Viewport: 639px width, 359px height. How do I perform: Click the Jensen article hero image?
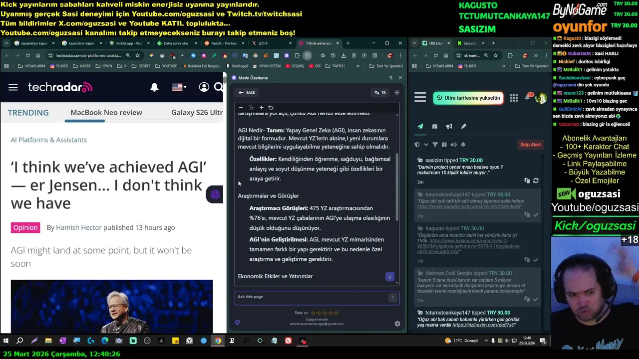point(112,306)
